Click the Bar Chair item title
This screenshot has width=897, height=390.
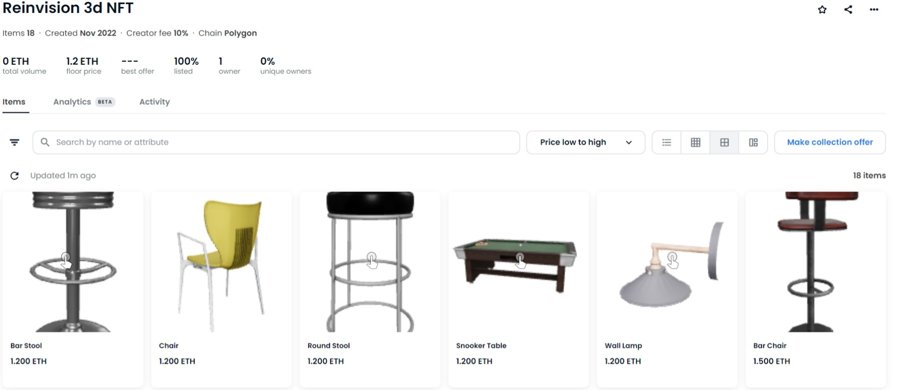pyautogui.click(x=770, y=345)
